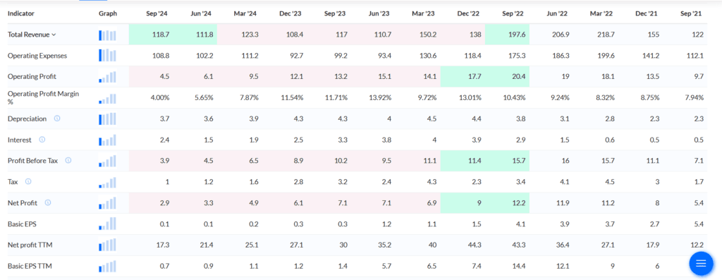722x280 pixels.
Task: Open the Total Revenue bar graph icon
Action: pos(107,35)
